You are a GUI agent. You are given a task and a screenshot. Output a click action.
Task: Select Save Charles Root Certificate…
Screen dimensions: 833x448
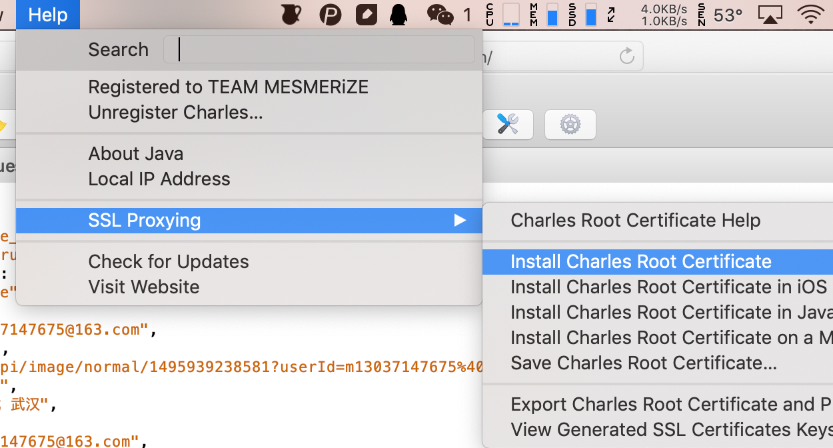click(x=658, y=363)
